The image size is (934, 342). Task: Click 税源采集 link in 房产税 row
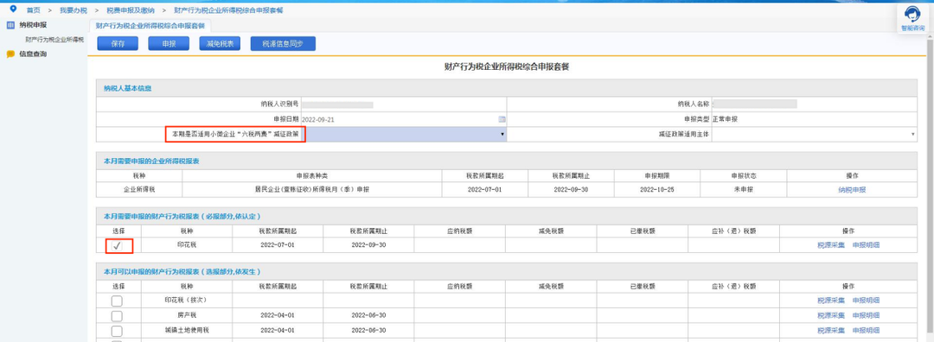[x=831, y=315]
